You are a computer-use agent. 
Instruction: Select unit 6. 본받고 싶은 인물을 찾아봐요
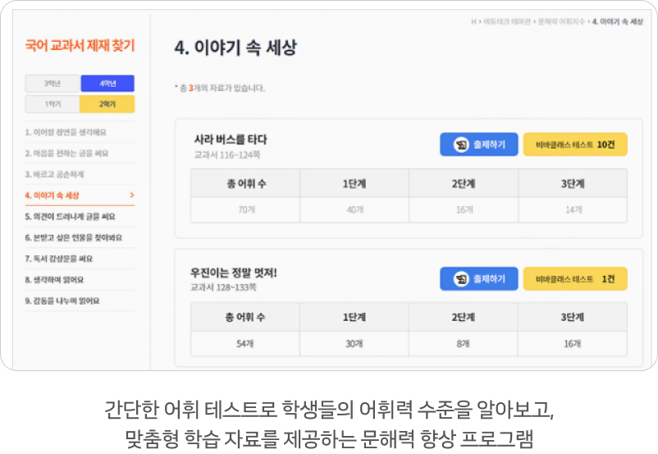(73, 238)
